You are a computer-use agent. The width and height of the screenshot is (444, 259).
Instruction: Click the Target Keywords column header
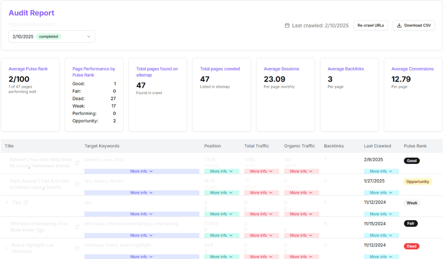(x=102, y=146)
